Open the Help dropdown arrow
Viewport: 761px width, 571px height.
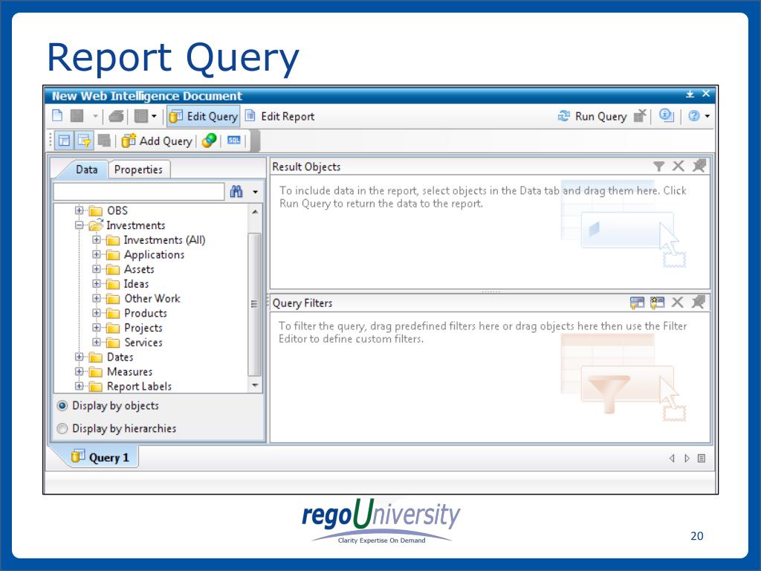707,116
